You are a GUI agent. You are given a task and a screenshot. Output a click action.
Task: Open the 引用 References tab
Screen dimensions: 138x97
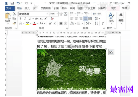click(56, 8)
